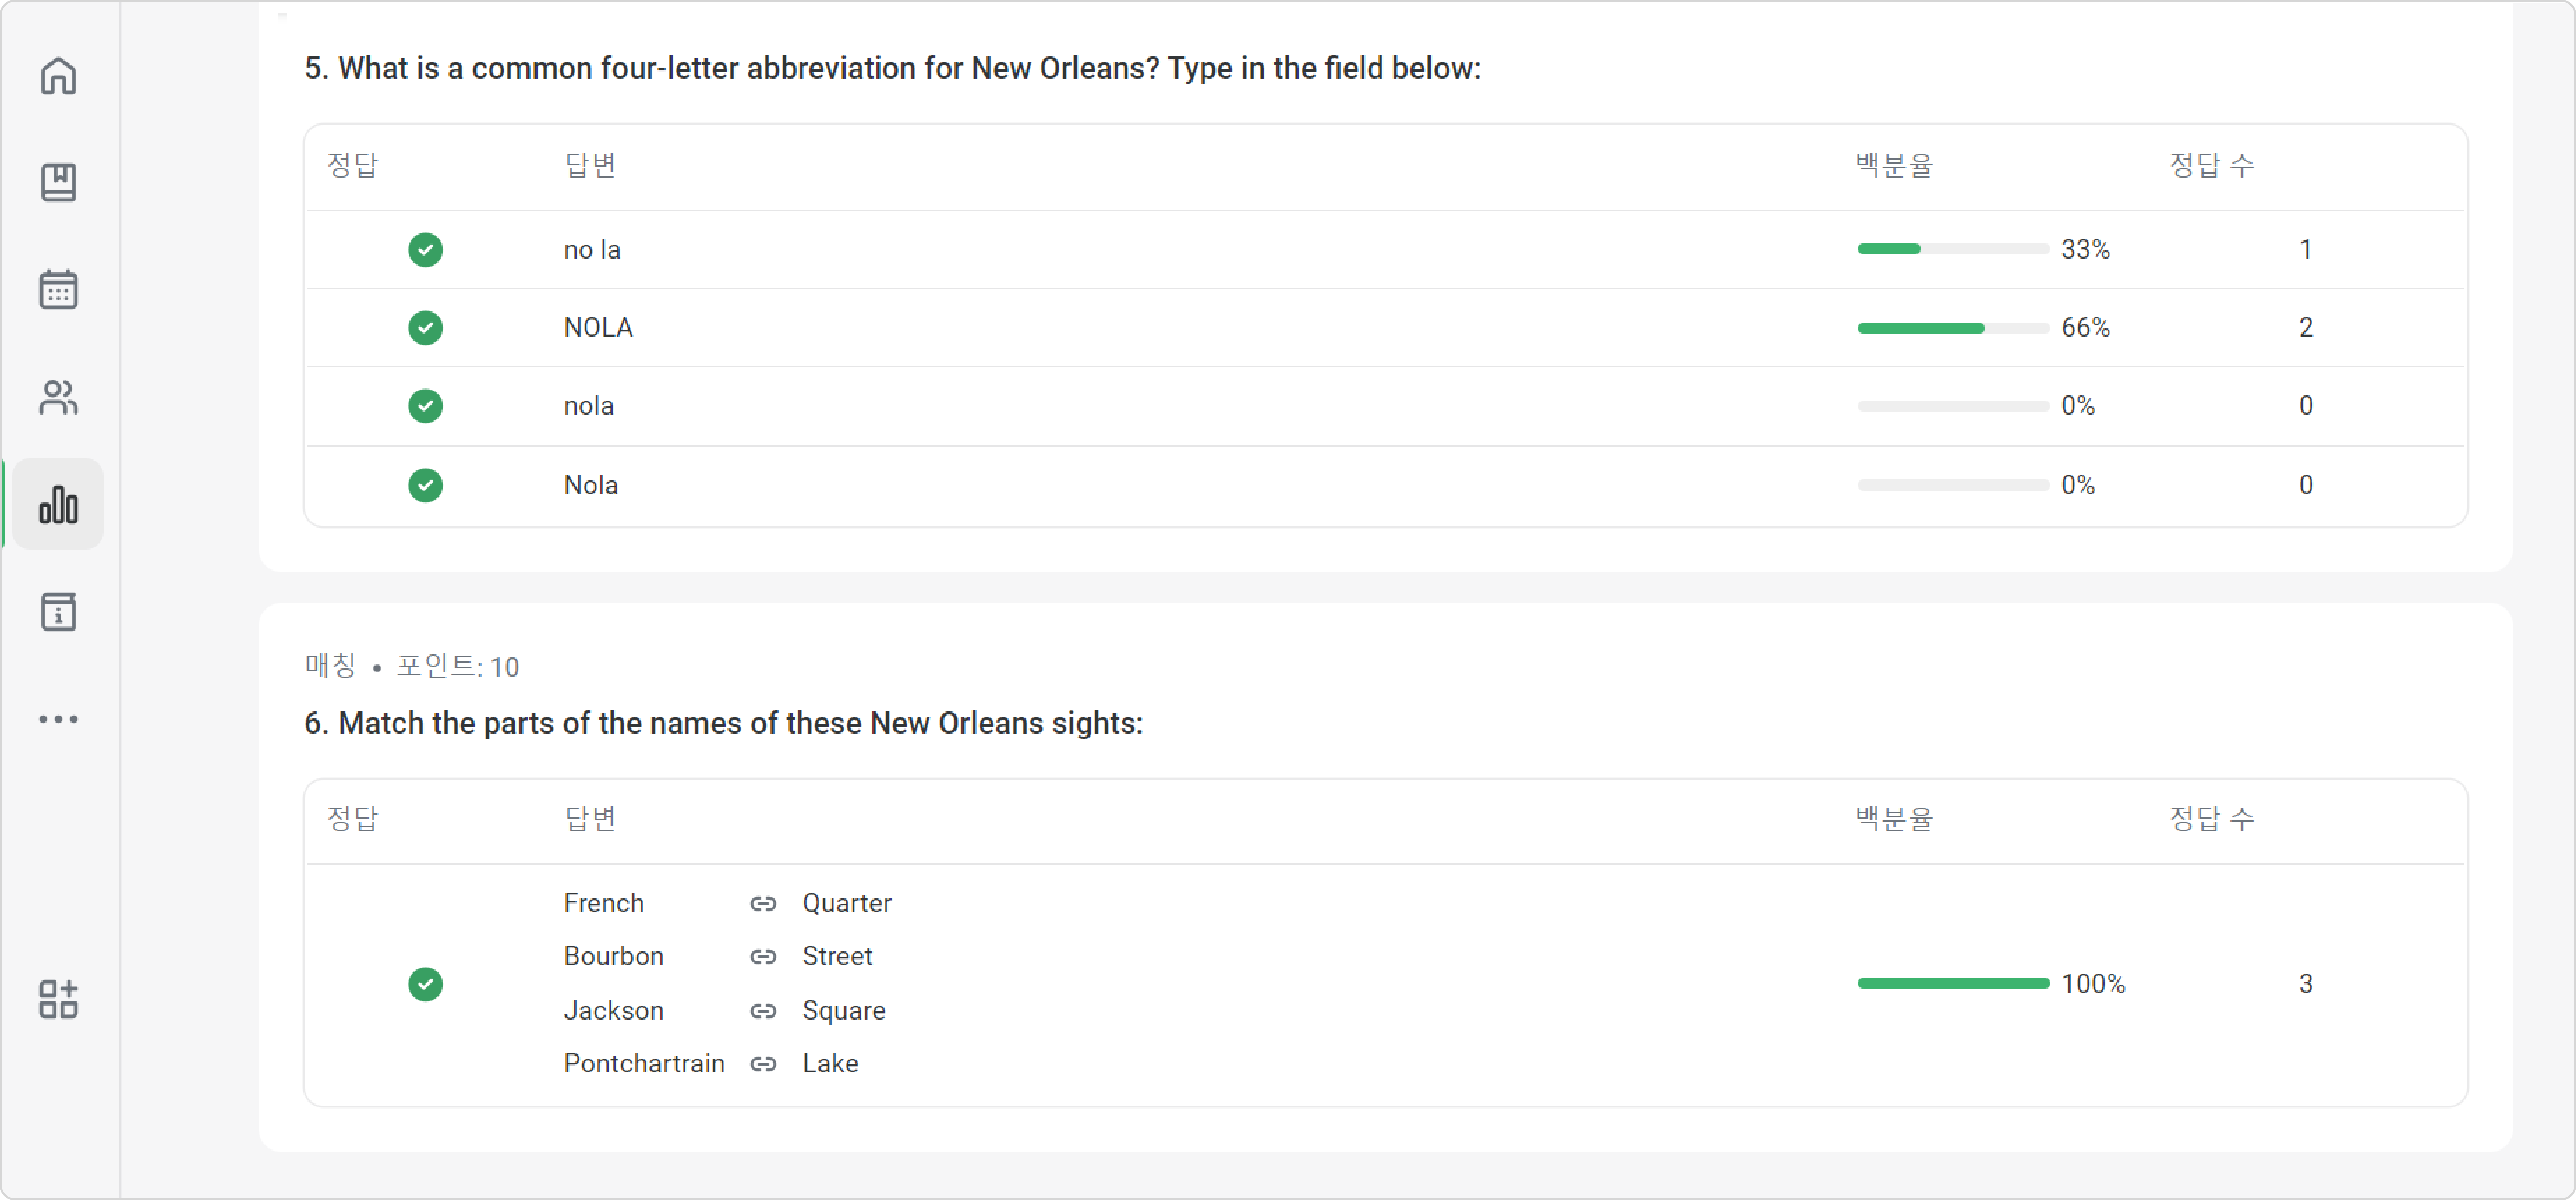Click the '정답 수' column header in question 6
This screenshot has height=1200, width=2576.
point(2211,819)
